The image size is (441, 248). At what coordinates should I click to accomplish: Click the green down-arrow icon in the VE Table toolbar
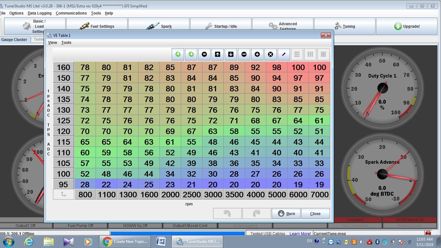click(x=191, y=54)
